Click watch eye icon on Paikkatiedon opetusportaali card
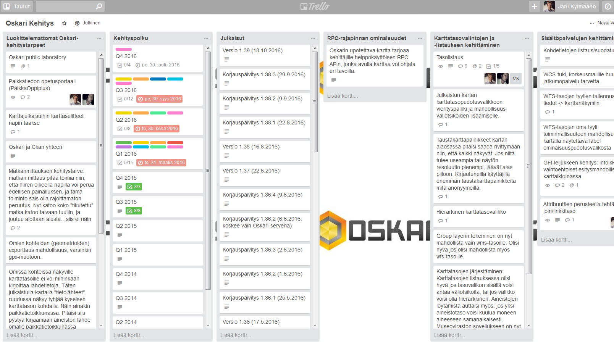The image size is (614, 345). tap(13, 97)
